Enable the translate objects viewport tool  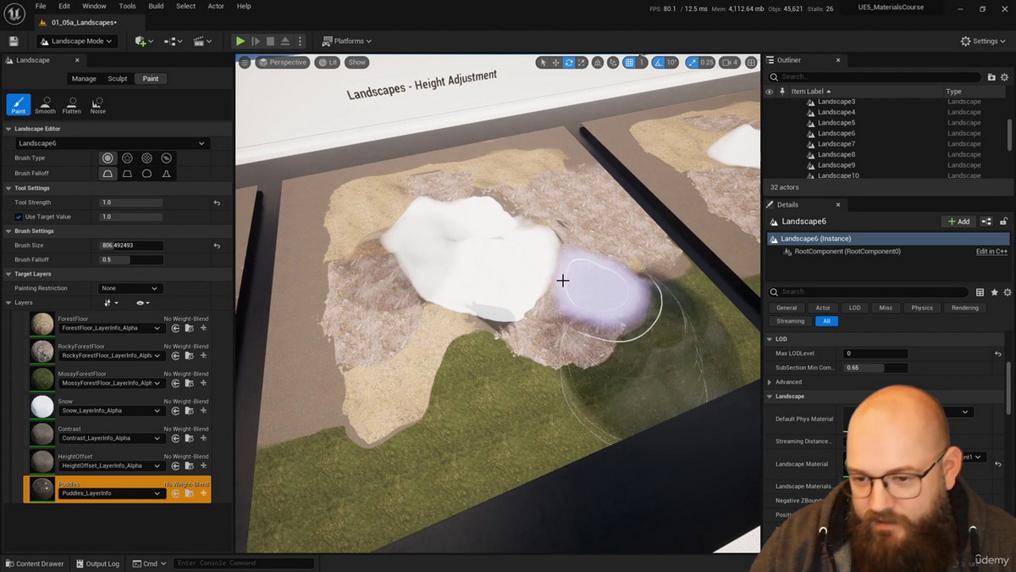555,63
